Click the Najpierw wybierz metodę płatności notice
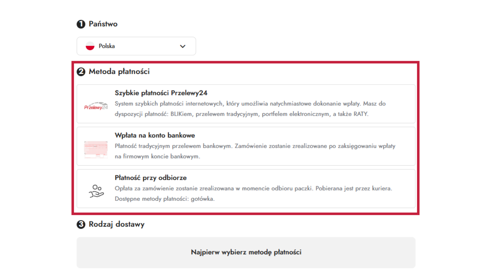 tap(246, 252)
